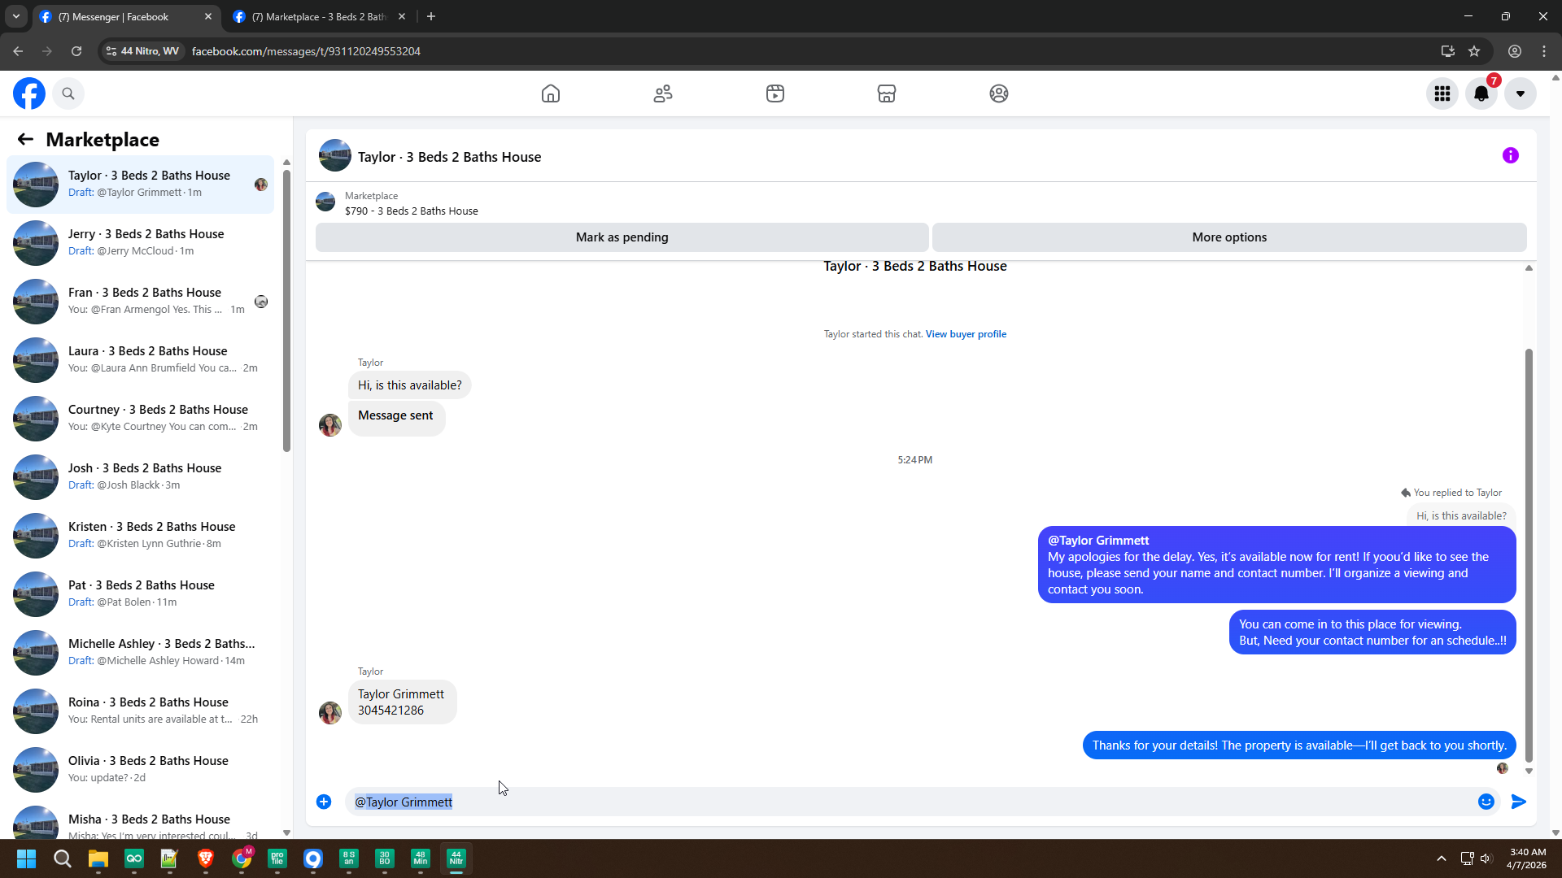1562x878 pixels.
Task: Open Courtney 3 Beds 2 Baths conversation
Action: pos(141,419)
